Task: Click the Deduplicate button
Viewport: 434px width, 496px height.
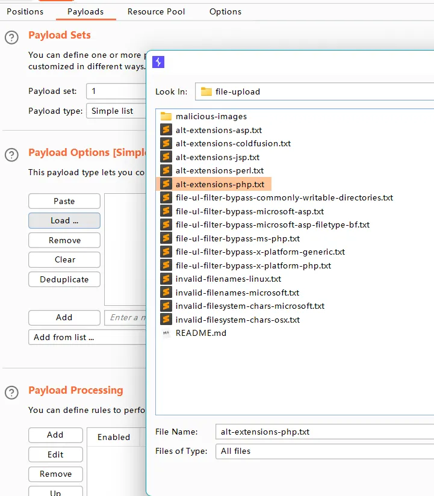Action: [64, 279]
